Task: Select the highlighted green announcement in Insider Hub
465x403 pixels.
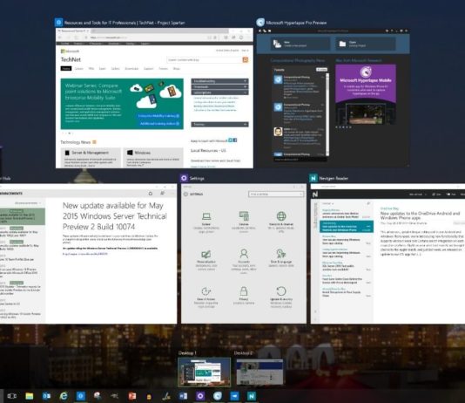Action: point(22,216)
